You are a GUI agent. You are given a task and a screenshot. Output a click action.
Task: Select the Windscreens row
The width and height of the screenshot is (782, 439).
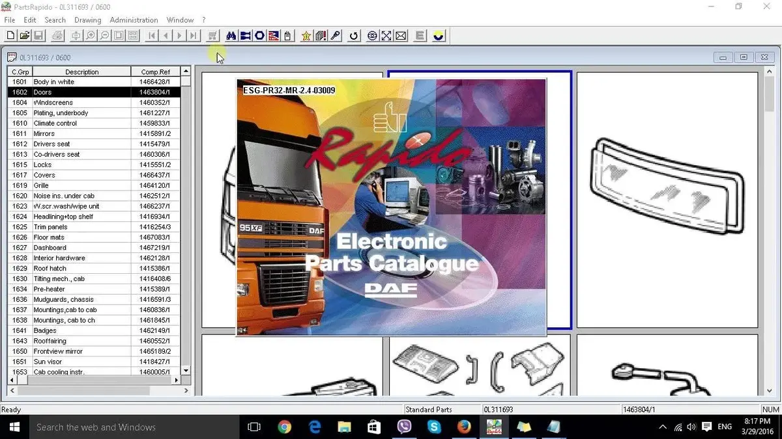coord(93,103)
